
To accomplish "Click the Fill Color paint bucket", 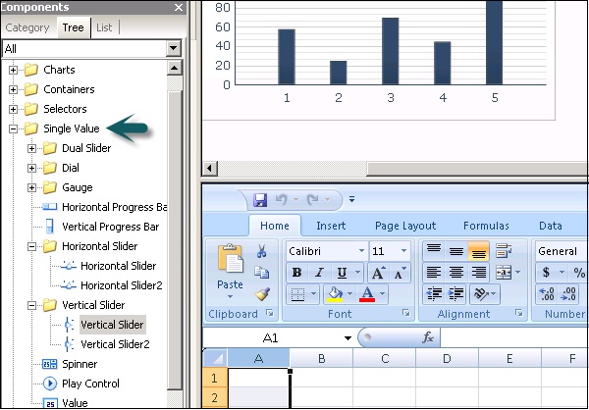I will pos(335,294).
